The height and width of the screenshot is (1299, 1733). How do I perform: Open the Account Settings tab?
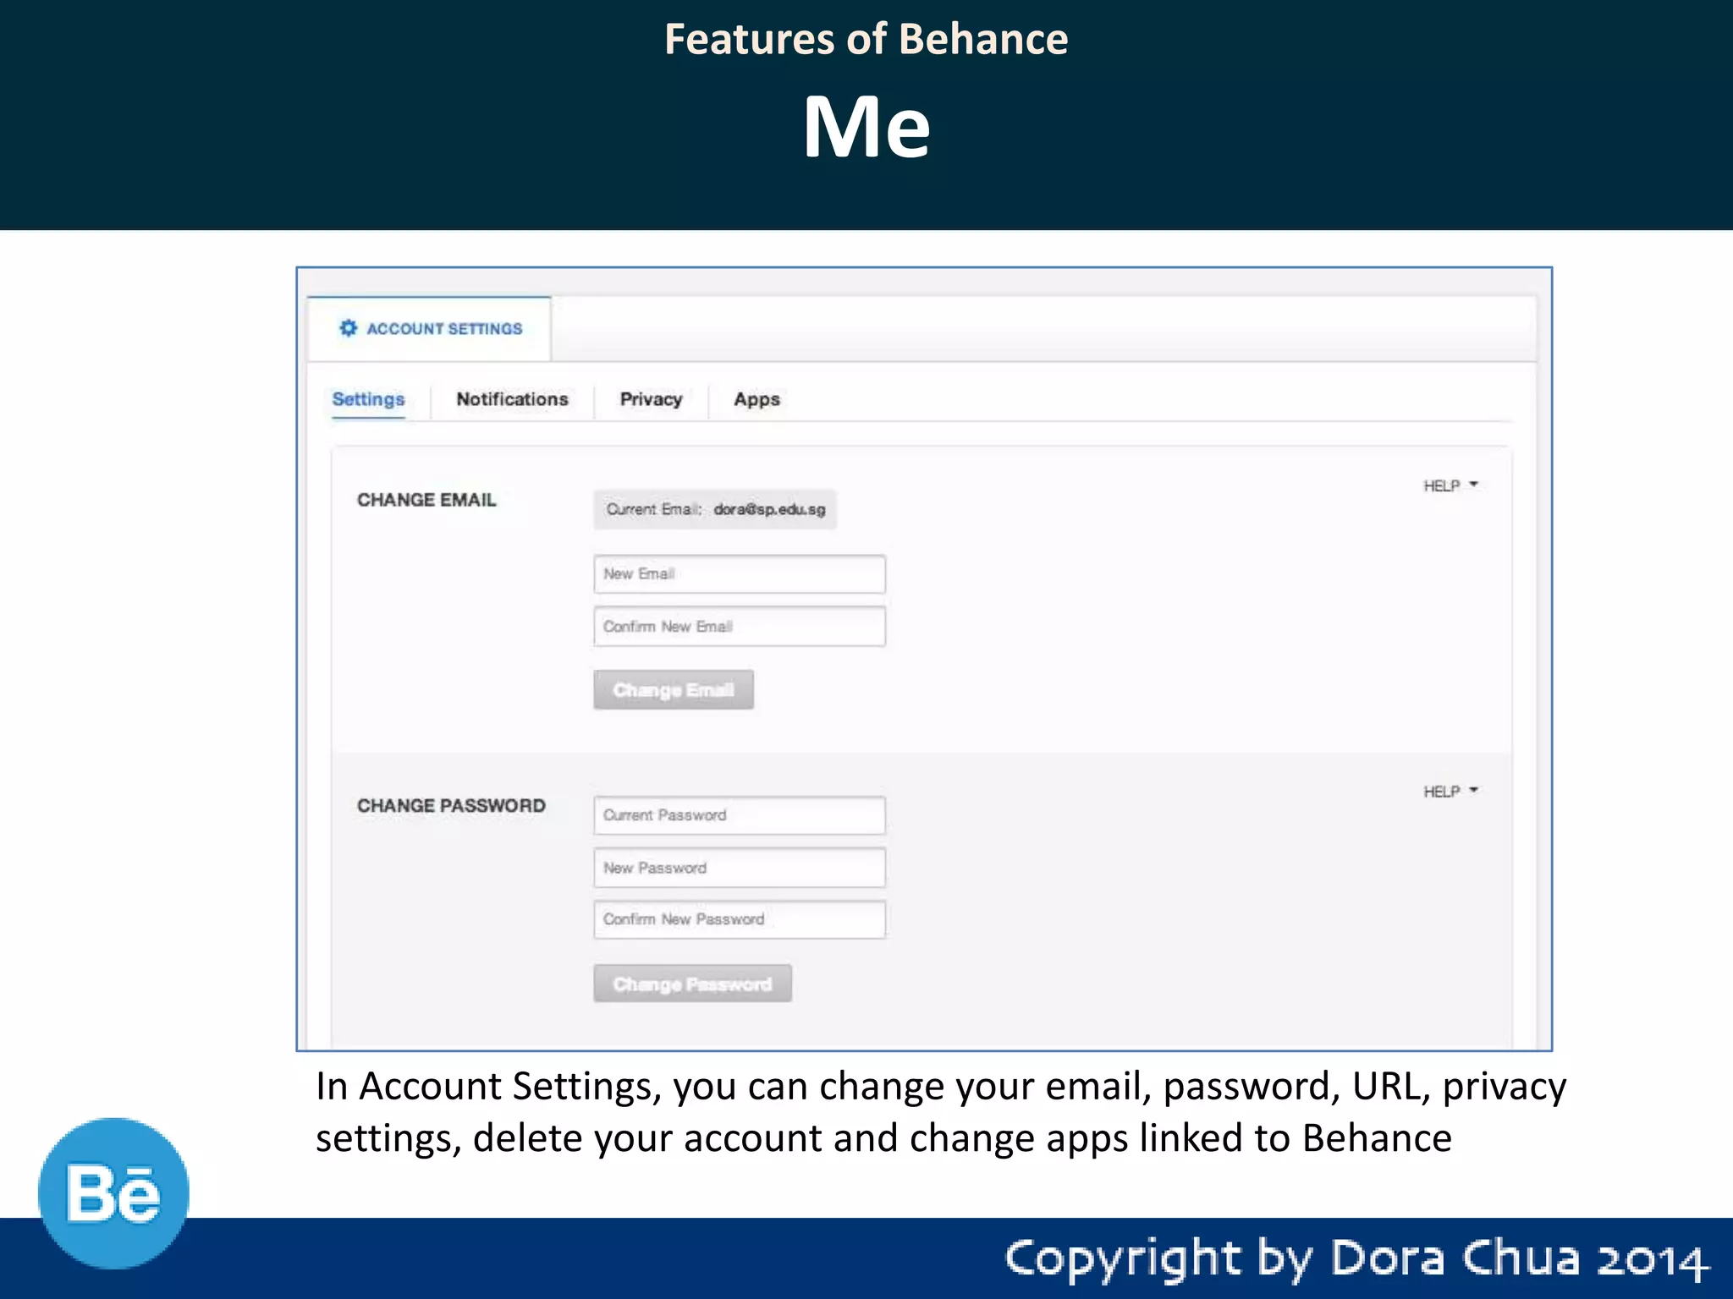(443, 329)
